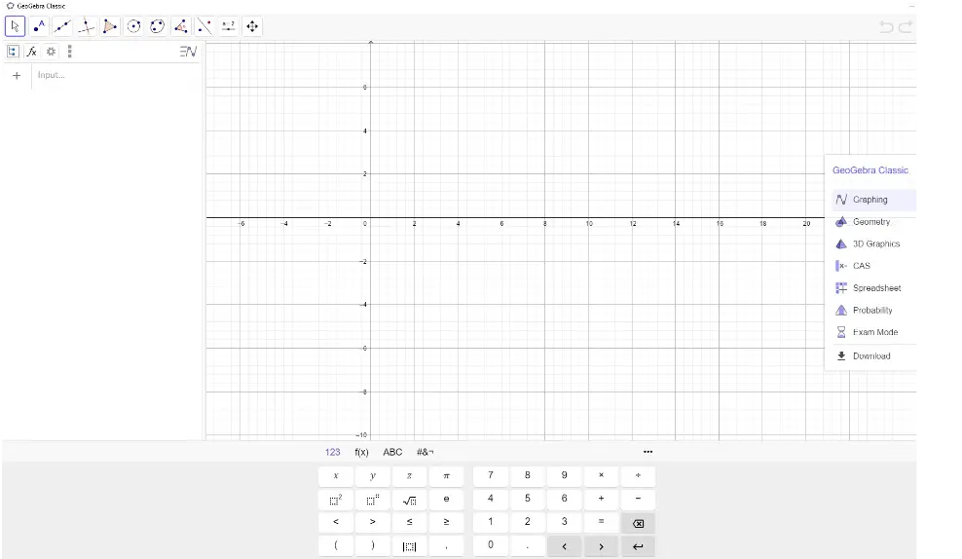Switch keyboard to ABC tab
This screenshot has width=962, height=559.
[392, 452]
